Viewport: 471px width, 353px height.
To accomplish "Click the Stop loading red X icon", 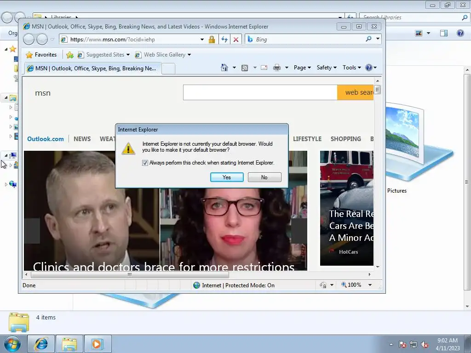I will click(236, 40).
